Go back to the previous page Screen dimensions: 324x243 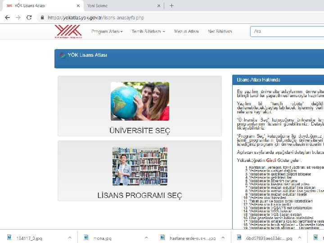[x=8, y=18]
